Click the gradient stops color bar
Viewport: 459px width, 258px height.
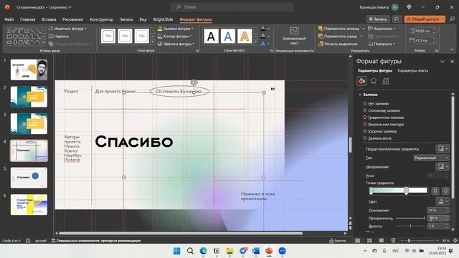pyautogui.click(x=398, y=191)
